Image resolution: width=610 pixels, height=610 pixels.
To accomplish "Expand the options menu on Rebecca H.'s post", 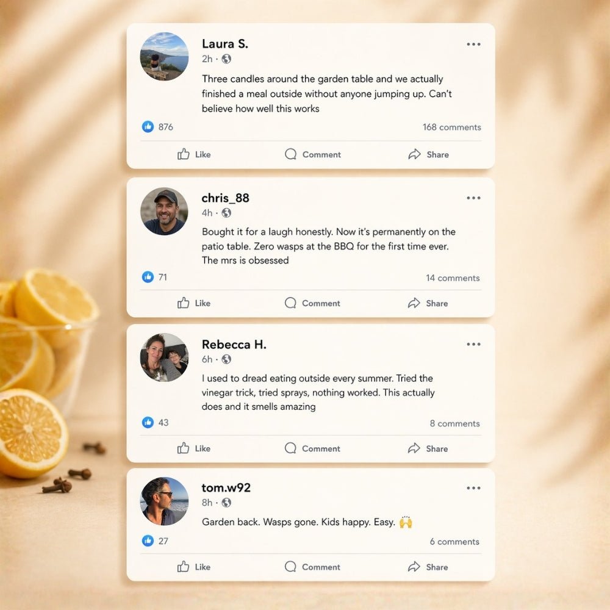I will [473, 344].
